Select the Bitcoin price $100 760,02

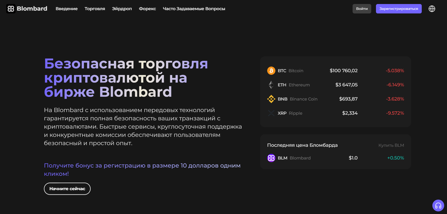pyautogui.click(x=343, y=71)
